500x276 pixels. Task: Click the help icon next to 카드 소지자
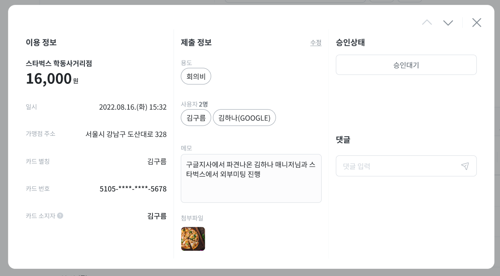point(60,216)
